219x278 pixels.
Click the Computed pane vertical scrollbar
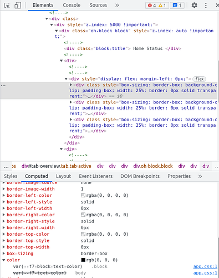tap(218, 257)
